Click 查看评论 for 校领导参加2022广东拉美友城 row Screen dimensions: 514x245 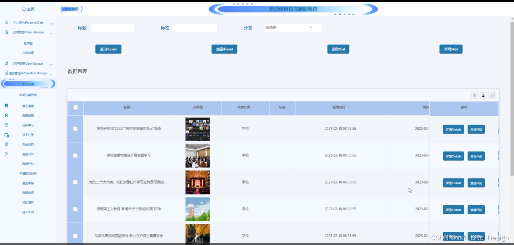pos(476,129)
